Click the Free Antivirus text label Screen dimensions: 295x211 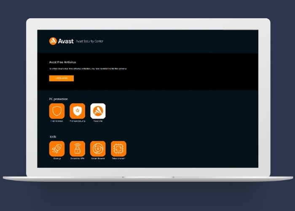click(57, 121)
